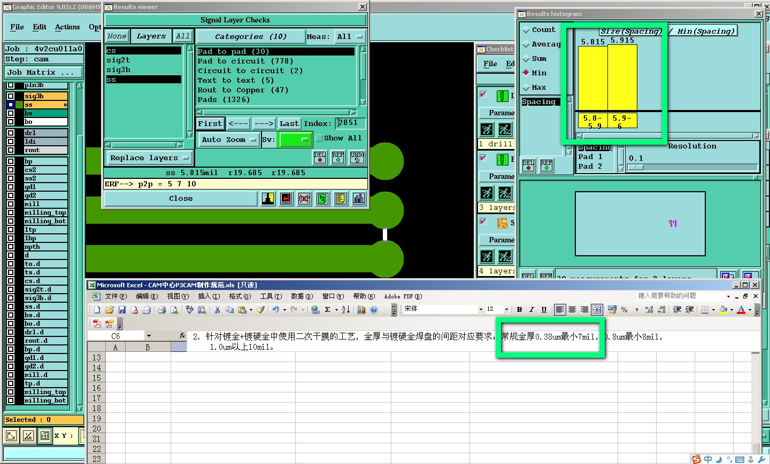Select Min radio option in histogram
Image resolution: width=770 pixels, height=464 pixels.
click(x=526, y=73)
